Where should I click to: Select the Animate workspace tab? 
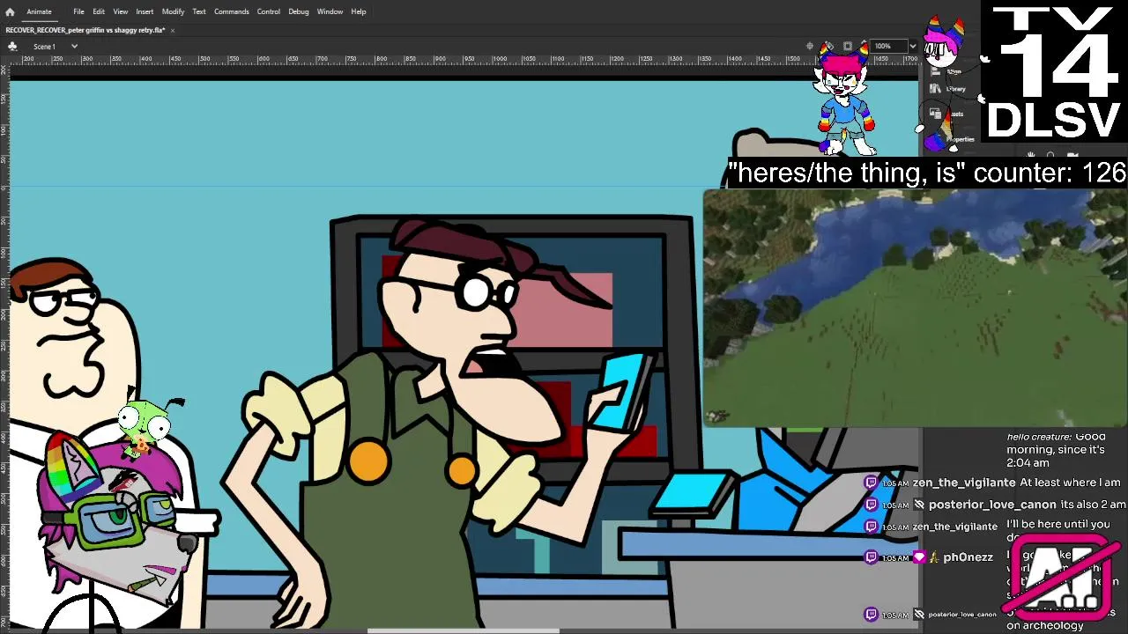[x=39, y=11]
